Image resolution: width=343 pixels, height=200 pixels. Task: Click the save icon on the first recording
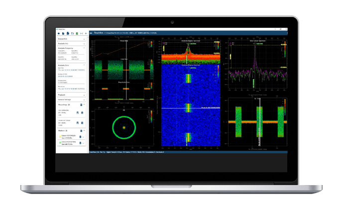(78, 112)
